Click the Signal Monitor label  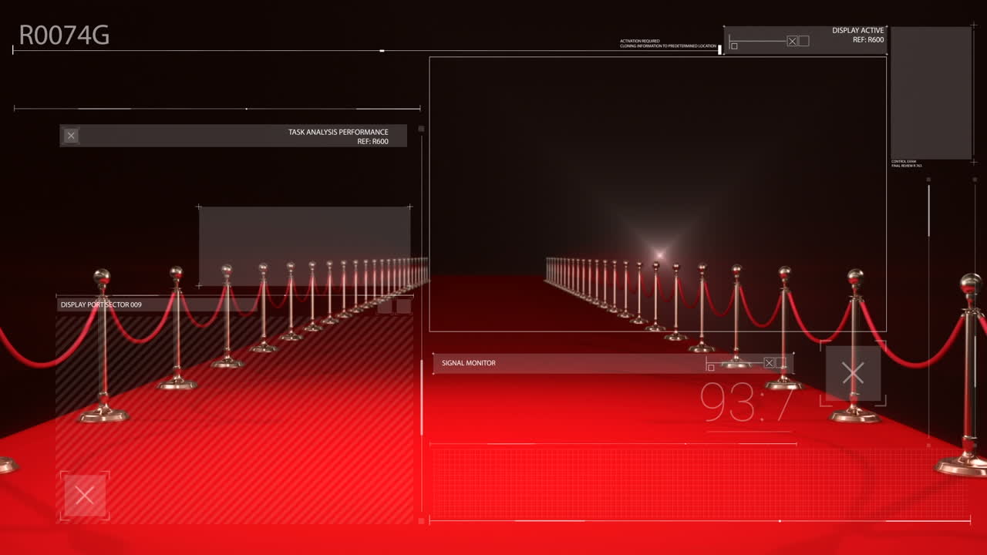pos(469,363)
